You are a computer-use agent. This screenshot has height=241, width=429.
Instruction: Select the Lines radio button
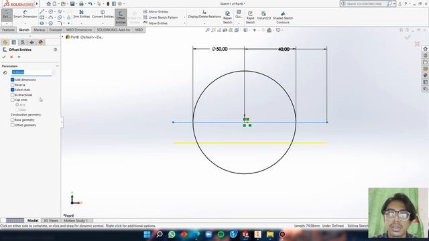17,110
